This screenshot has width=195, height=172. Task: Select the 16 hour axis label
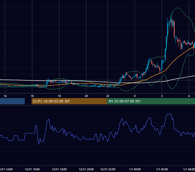coord(32,96)
